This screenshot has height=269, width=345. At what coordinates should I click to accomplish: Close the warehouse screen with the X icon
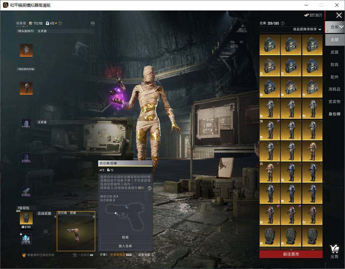point(339,15)
